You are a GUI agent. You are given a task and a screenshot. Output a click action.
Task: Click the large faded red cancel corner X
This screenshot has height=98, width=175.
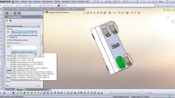(x=173, y=22)
